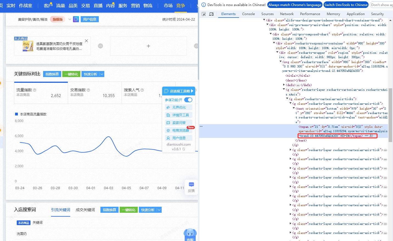The width and height of the screenshot is (393, 241).
Task: Switch to the 成交关键词 tab
Action: (85, 210)
